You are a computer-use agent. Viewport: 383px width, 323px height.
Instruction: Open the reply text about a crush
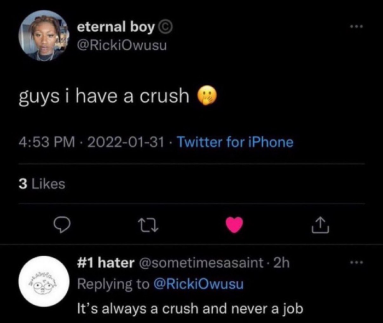(189, 308)
